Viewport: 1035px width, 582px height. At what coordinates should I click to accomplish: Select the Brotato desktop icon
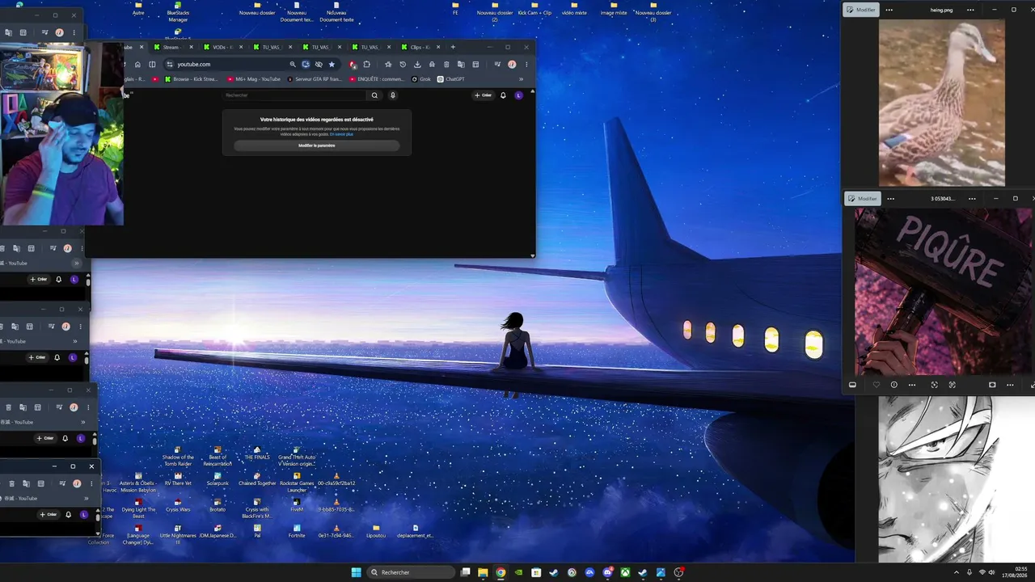tap(218, 506)
